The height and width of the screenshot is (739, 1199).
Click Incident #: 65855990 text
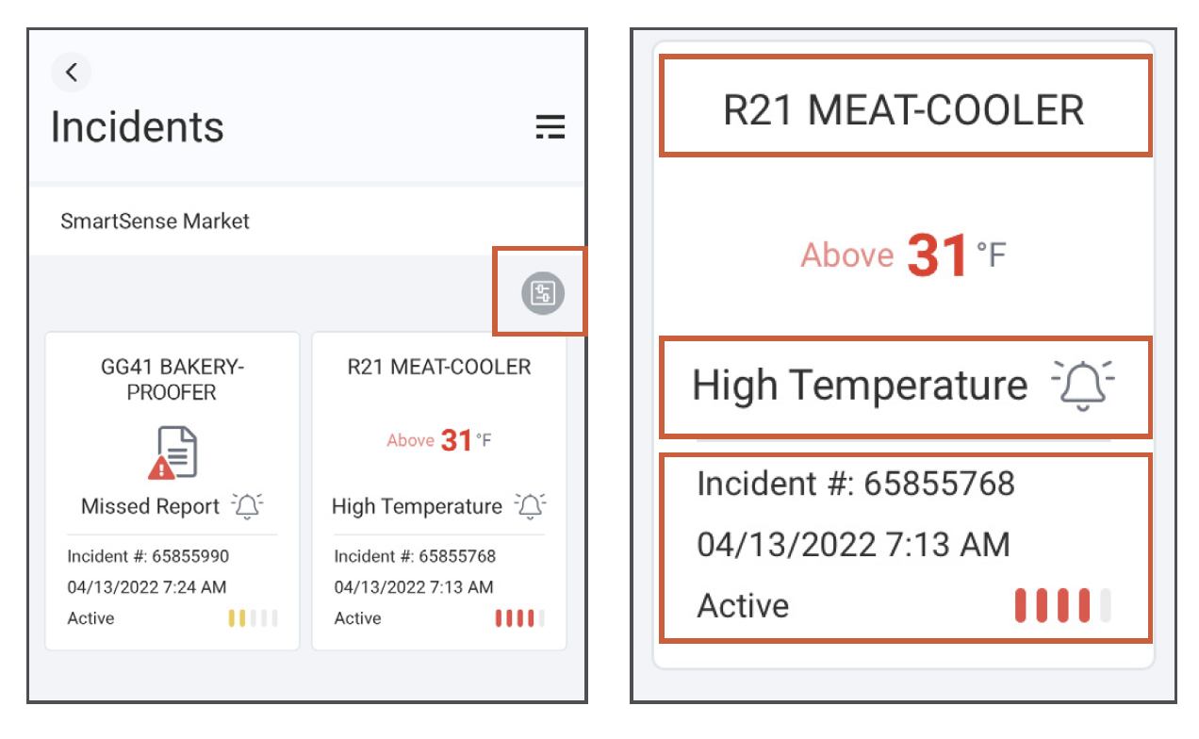coord(148,556)
